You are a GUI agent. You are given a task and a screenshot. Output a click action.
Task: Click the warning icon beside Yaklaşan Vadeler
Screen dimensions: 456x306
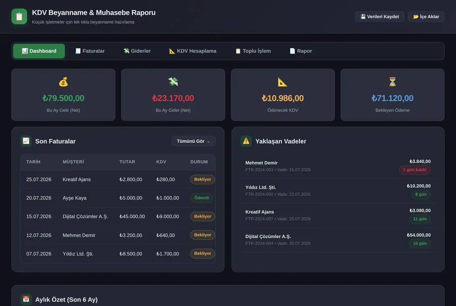[x=246, y=141]
